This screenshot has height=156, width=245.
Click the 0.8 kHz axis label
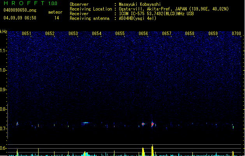click(x=4, y=109)
